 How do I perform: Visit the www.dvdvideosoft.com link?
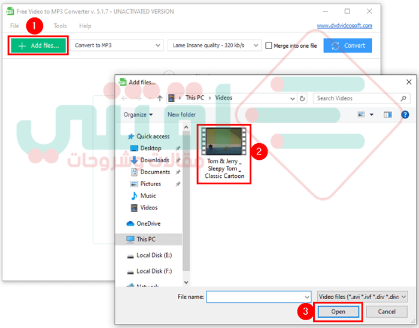pyautogui.click(x=344, y=26)
